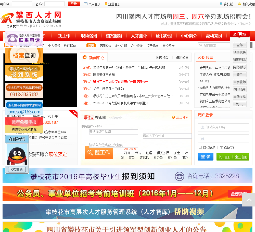Click 中学教师 hot position tag
This screenshot has height=232, width=255.
point(239,82)
